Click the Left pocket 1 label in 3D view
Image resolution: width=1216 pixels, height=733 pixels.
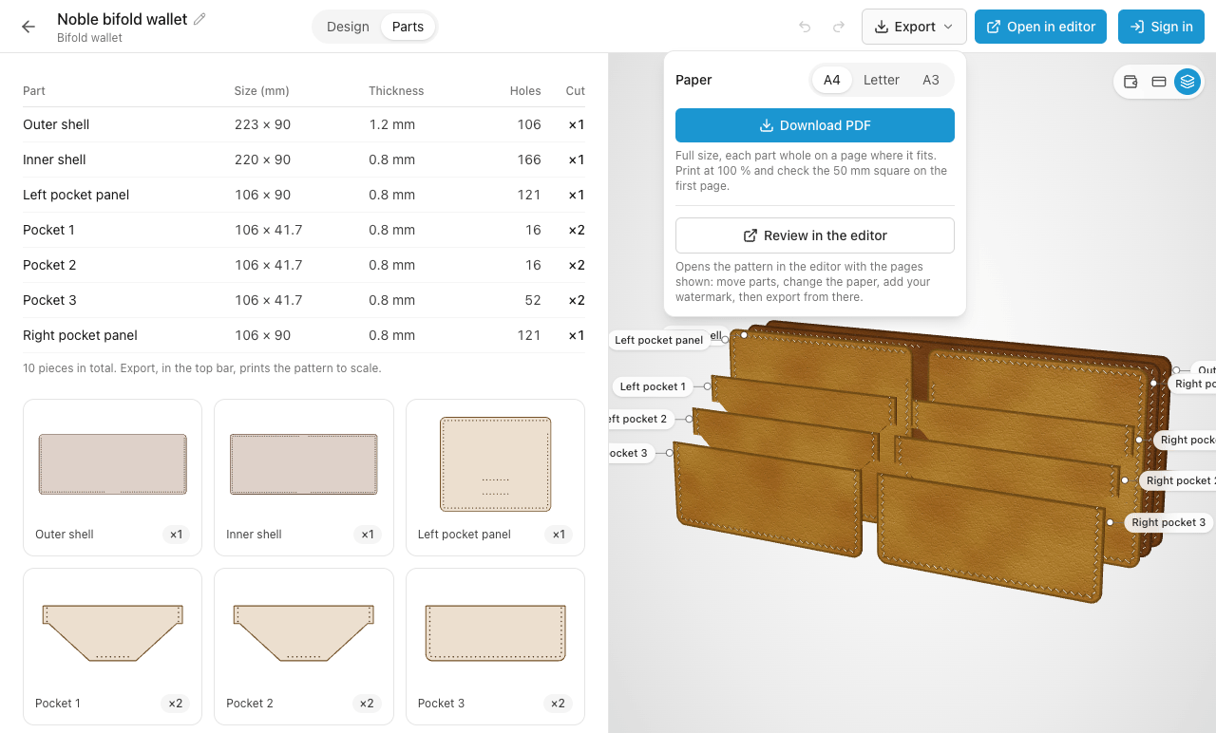653,386
